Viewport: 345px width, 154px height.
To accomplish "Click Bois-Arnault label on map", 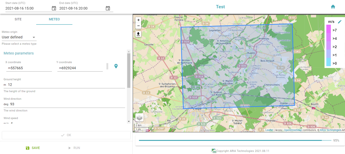I will (267, 60).
